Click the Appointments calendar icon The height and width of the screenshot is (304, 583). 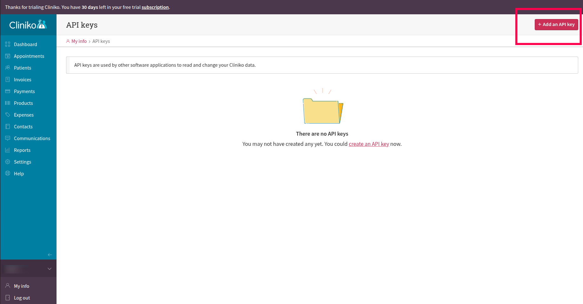coord(8,56)
